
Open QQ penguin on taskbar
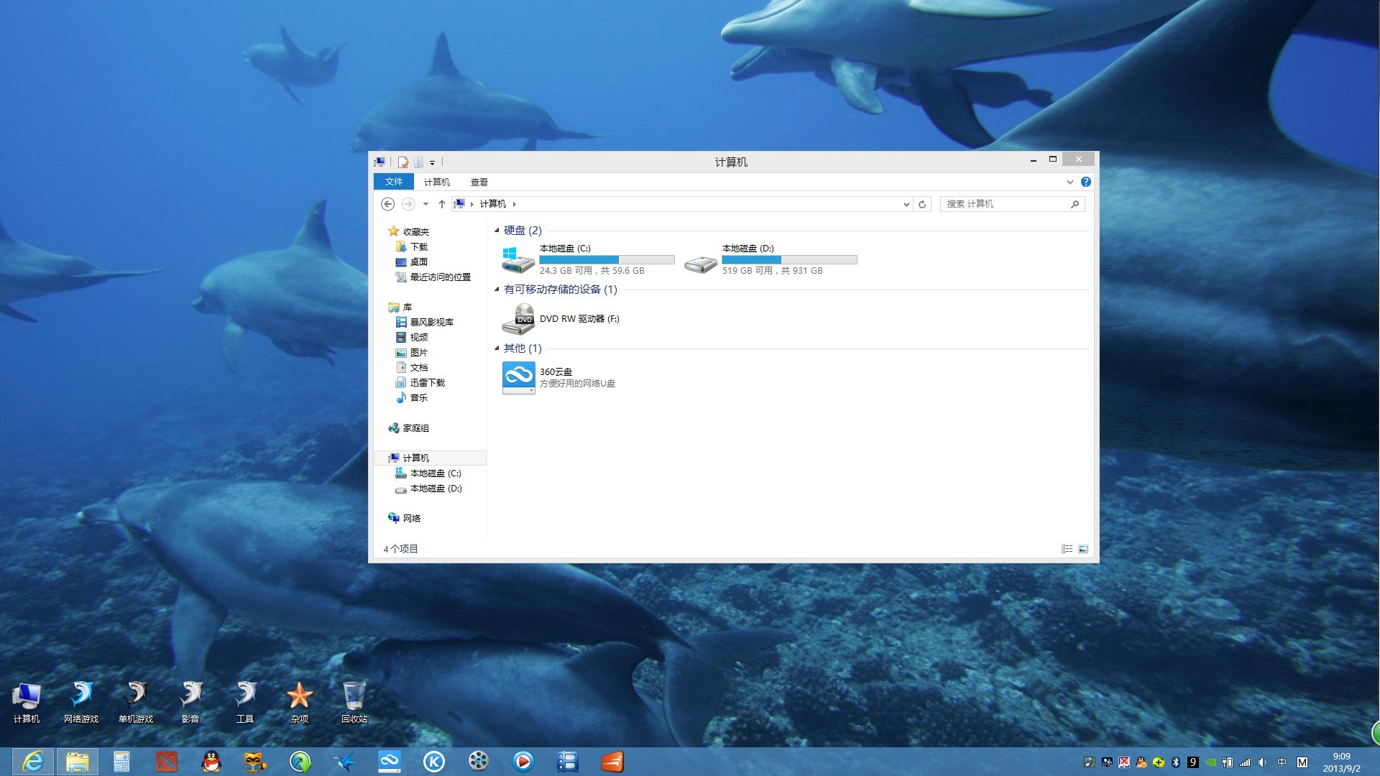point(211,762)
